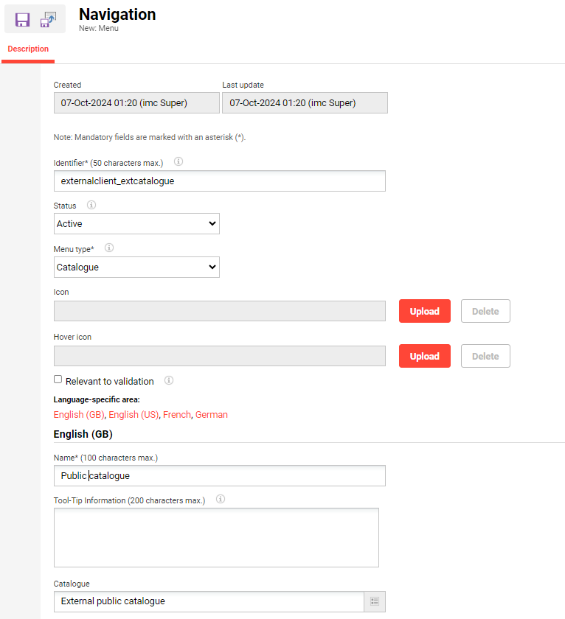The height and width of the screenshot is (619, 565).
Task: Open the Menu type dropdown showing Catalogue
Action: point(137,267)
